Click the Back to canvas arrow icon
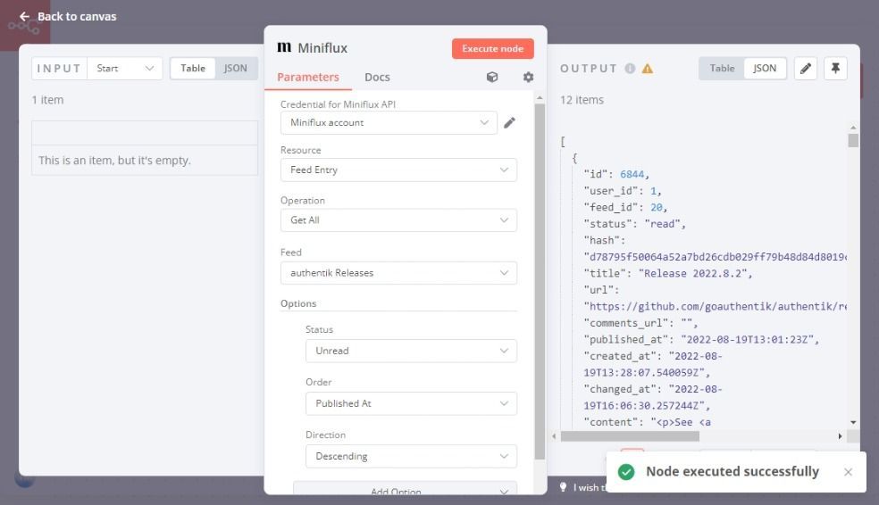This screenshot has width=879, height=505. 25,16
